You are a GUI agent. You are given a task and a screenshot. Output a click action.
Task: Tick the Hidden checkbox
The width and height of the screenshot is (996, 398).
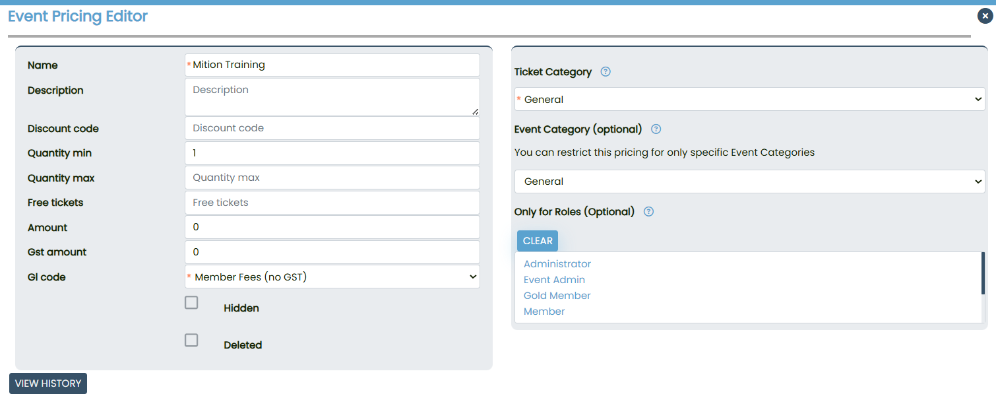click(191, 303)
